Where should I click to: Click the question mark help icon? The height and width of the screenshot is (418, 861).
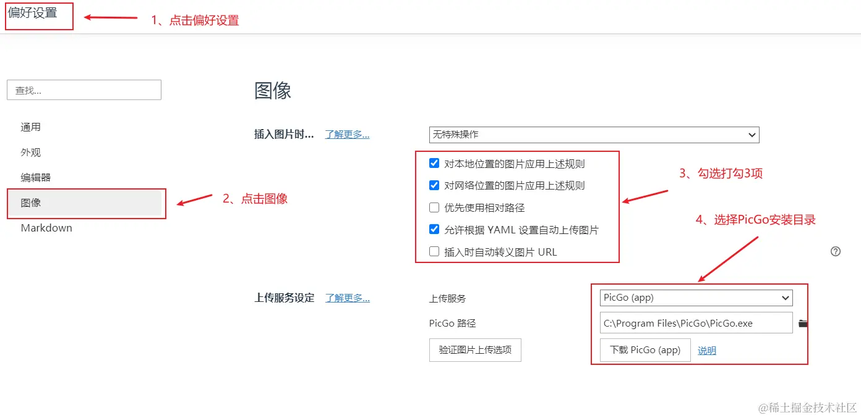[x=836, y=251]
